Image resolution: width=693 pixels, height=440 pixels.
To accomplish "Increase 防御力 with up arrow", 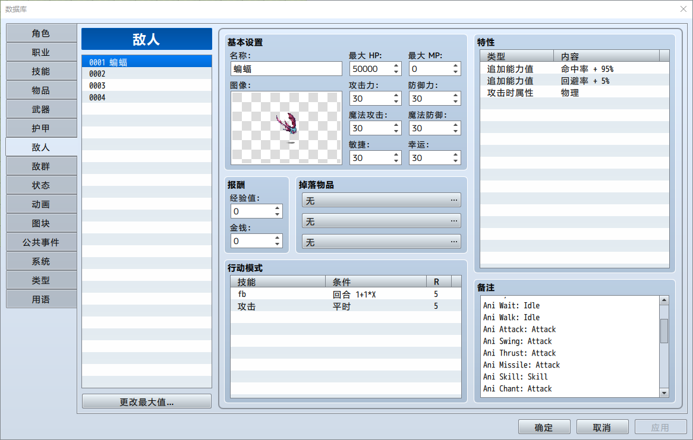I will pos(456,95).
